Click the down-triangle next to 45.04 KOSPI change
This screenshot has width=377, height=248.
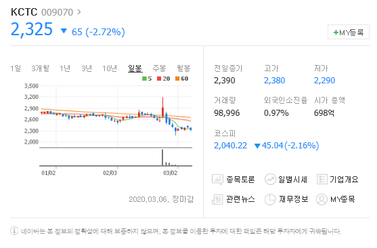point(257,146)
